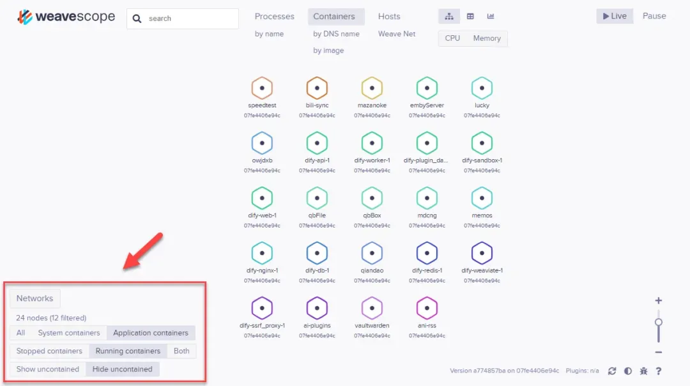Open the embyServer container node
The height and width of the screenshot is (386, 690).
[427, 88]
